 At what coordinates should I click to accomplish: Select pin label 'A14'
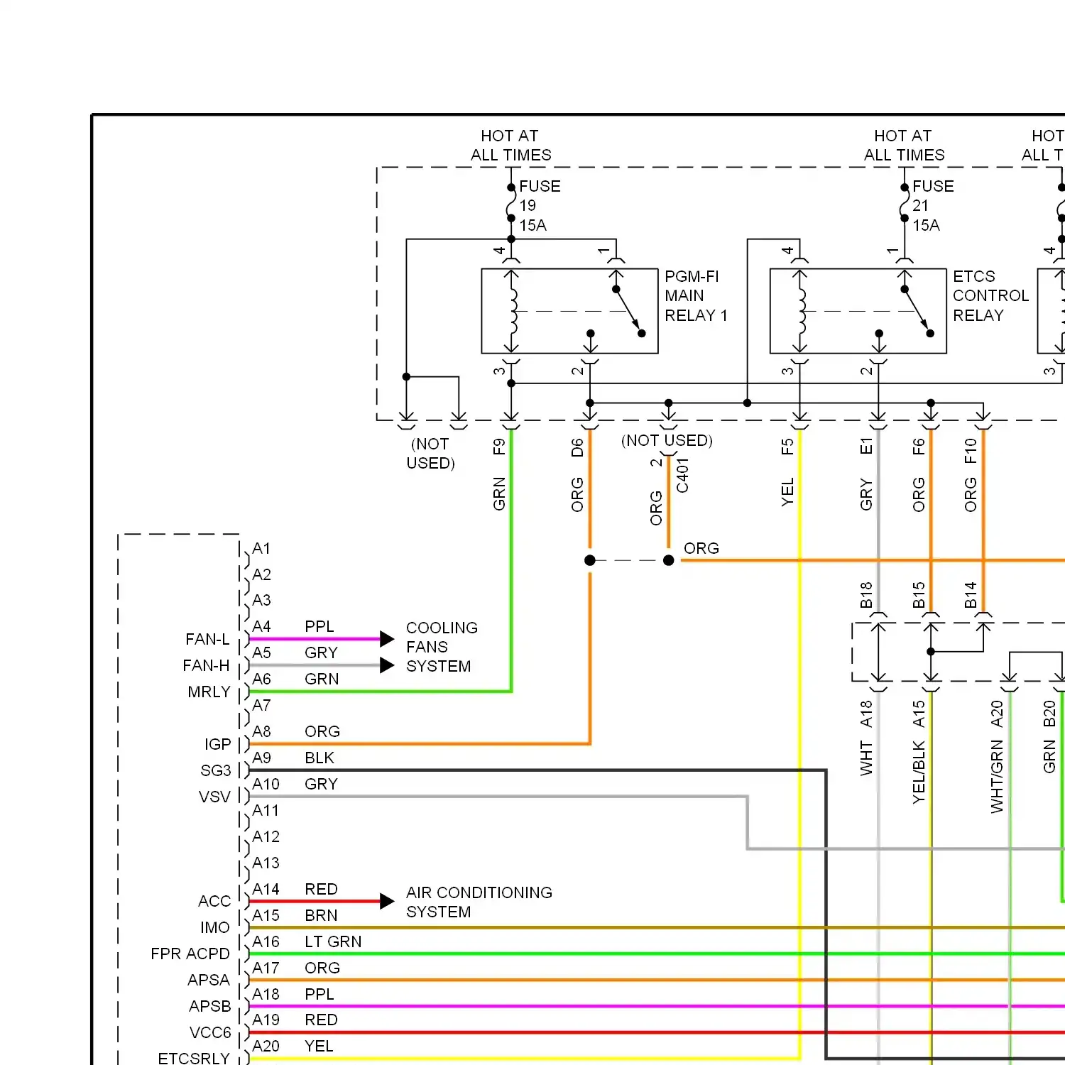(266, 889)
